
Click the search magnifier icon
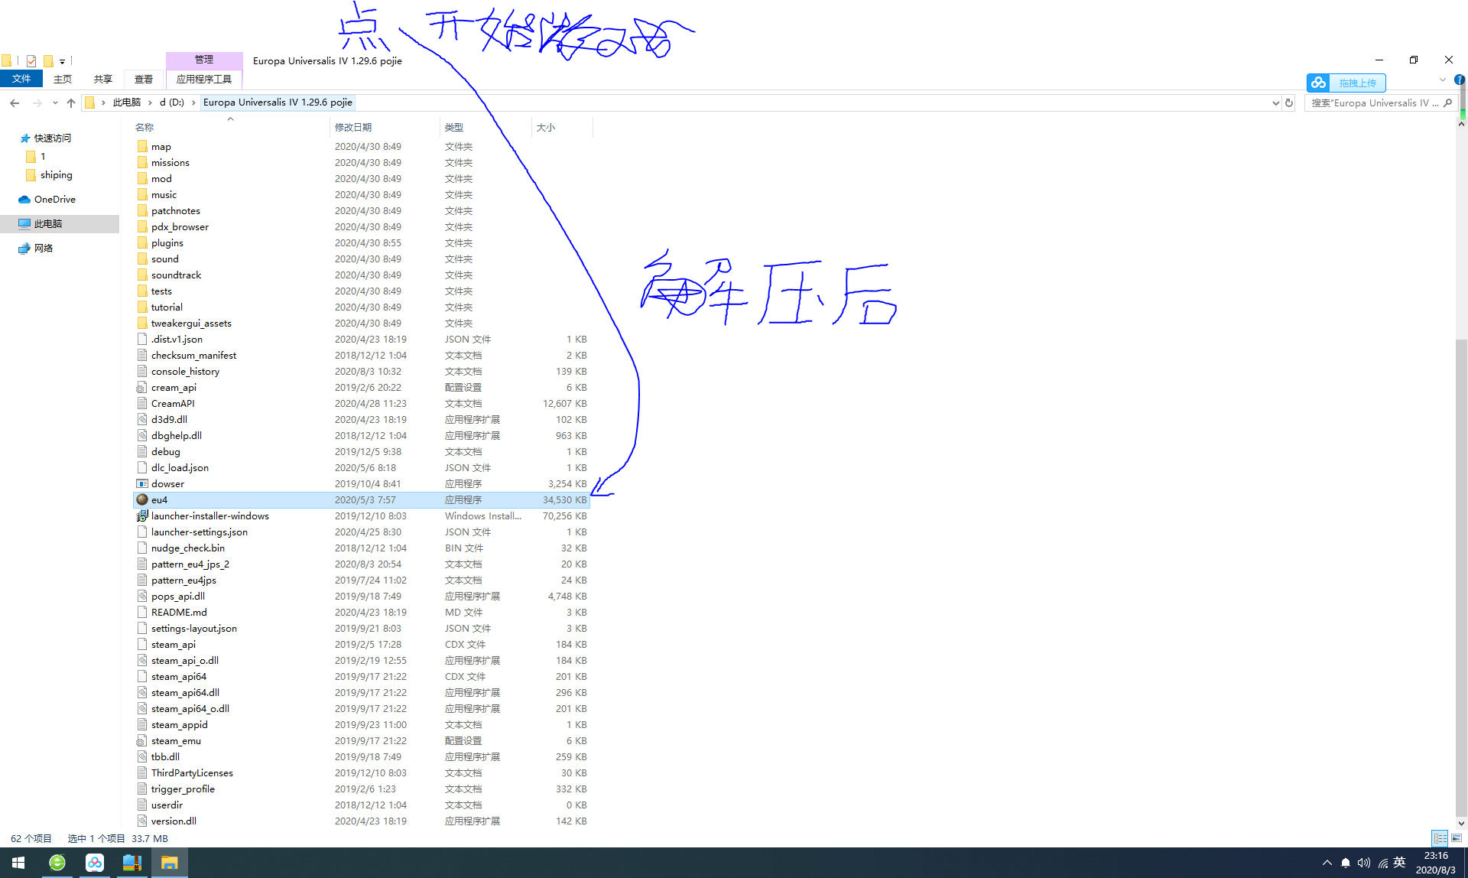(1447, 102)
